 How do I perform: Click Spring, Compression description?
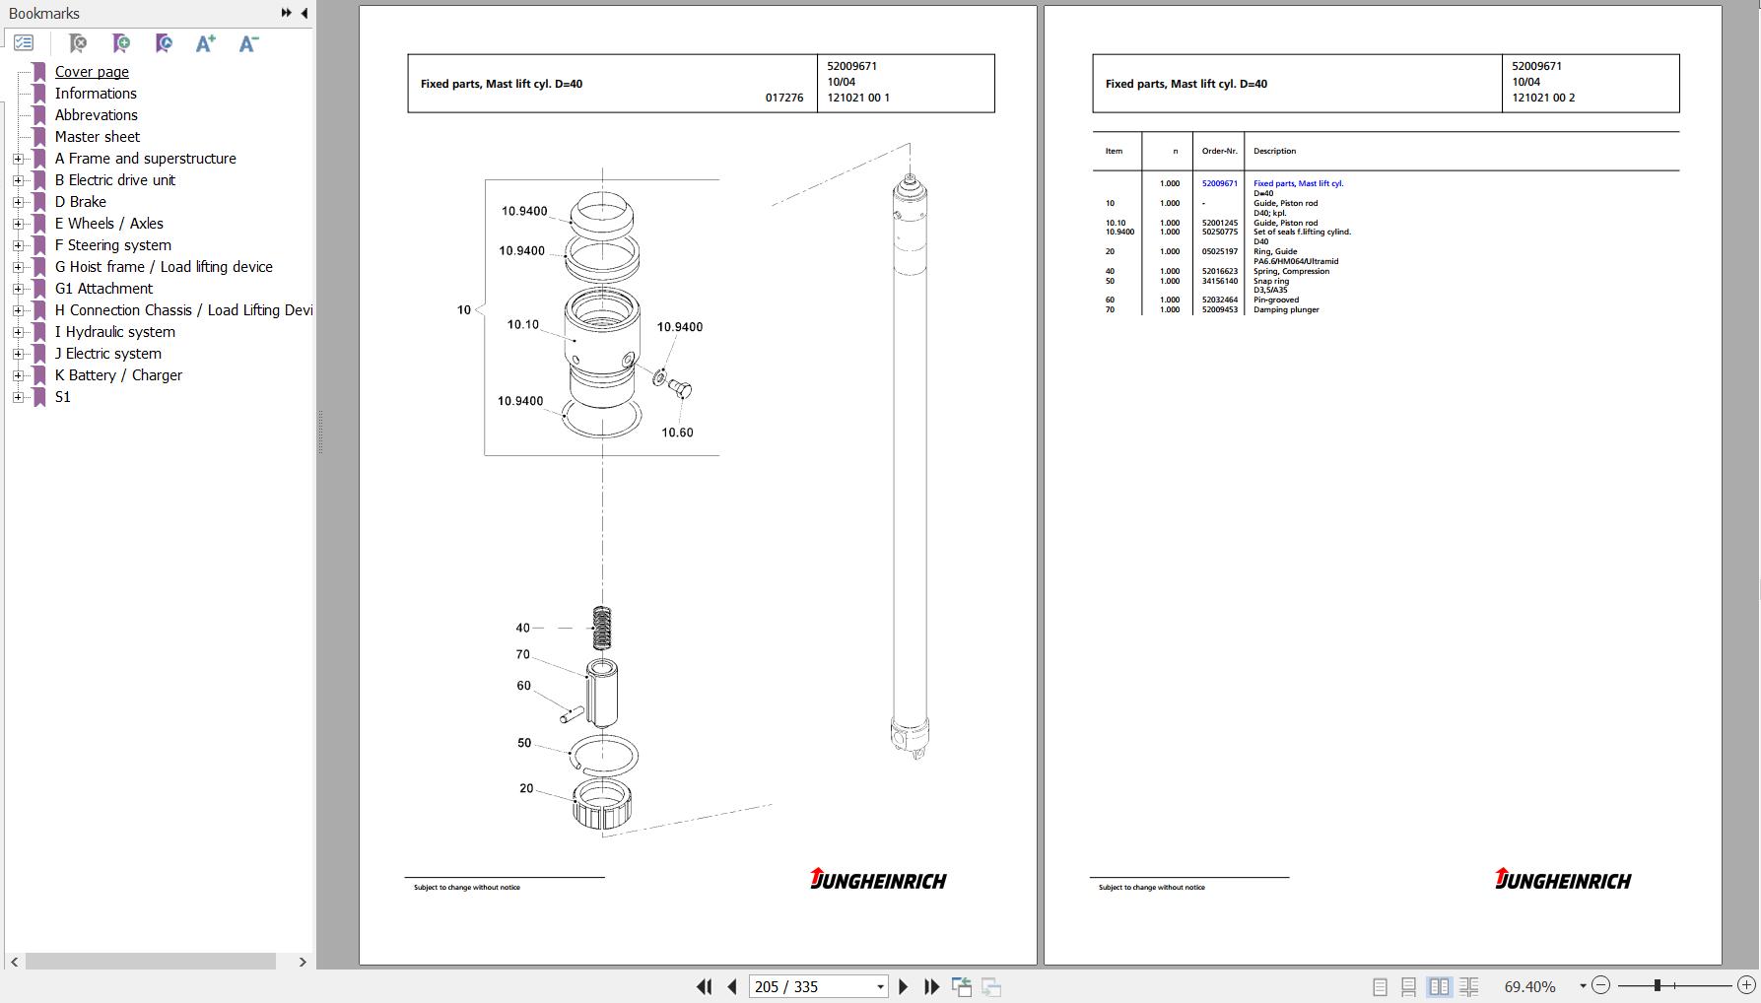point(1291,271)
